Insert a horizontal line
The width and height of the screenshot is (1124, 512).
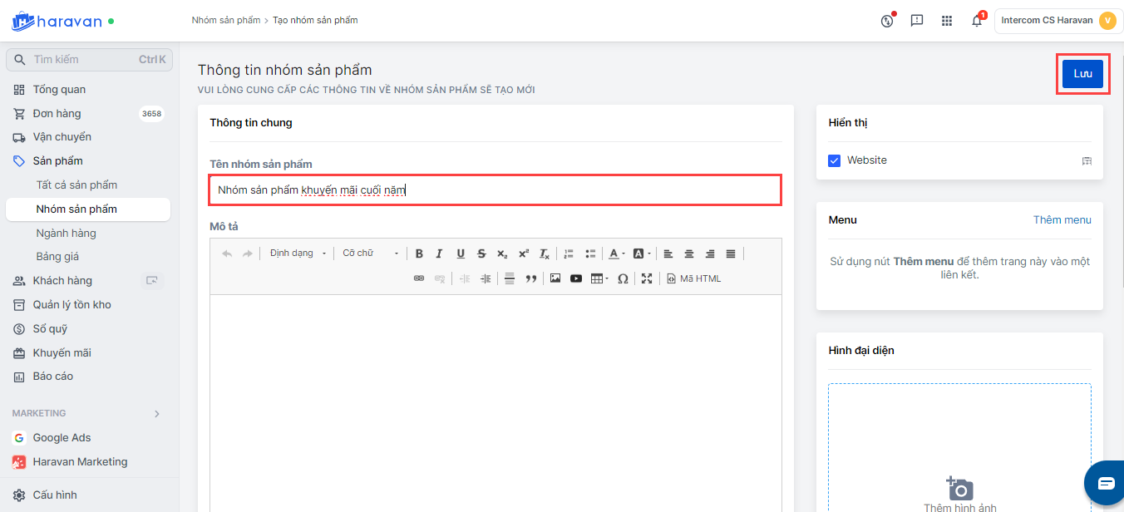(x=510, y=278)
